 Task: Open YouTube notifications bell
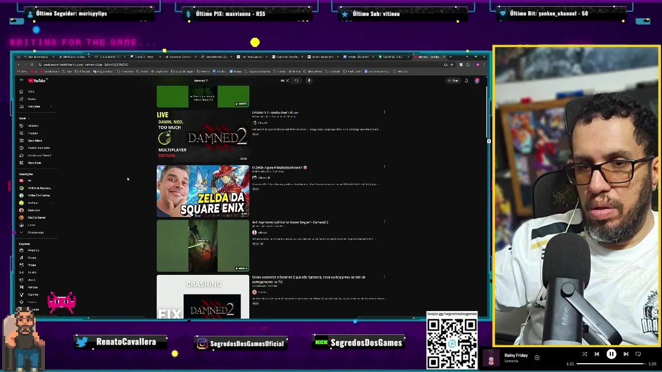tap(466, 81)
